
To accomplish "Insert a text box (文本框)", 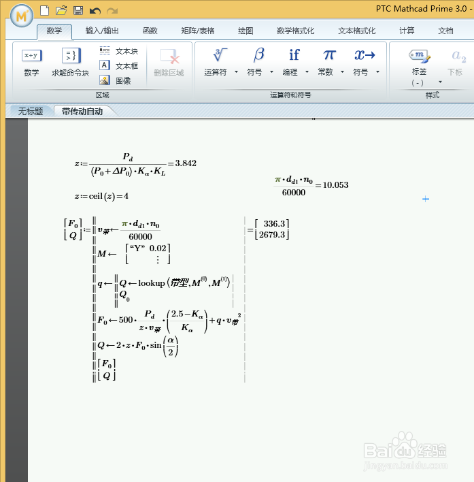I will pyautogui.click(x=118, y=66).
